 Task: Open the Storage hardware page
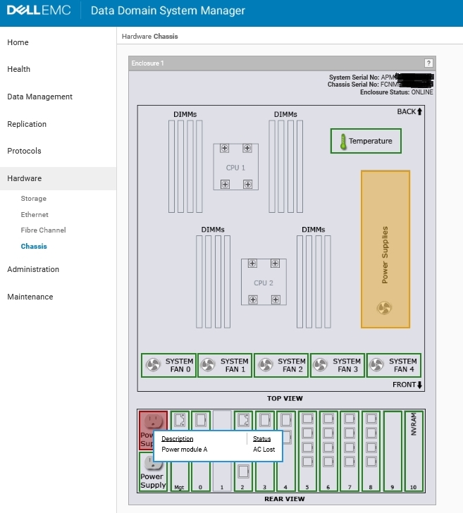tap(34, 199)
